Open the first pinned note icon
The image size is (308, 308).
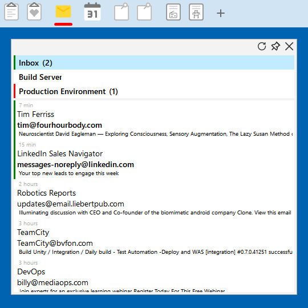pyautogui.click(x=121, y=12)
